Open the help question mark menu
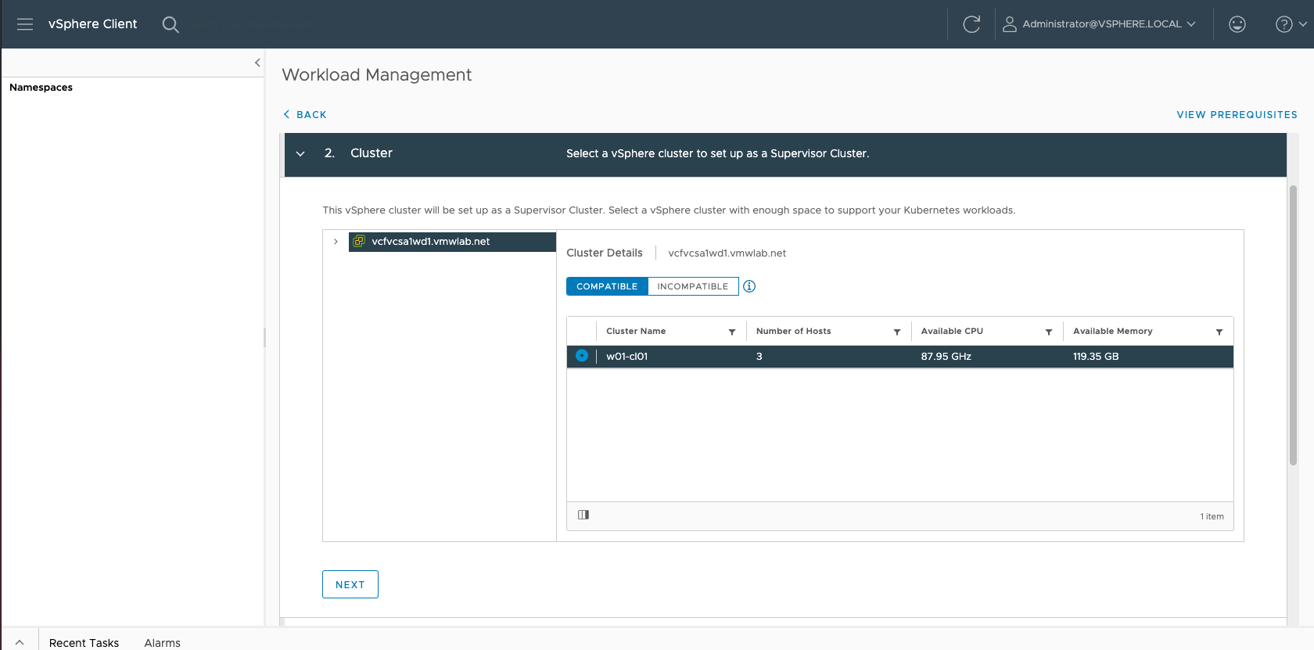 point(1291,24)
